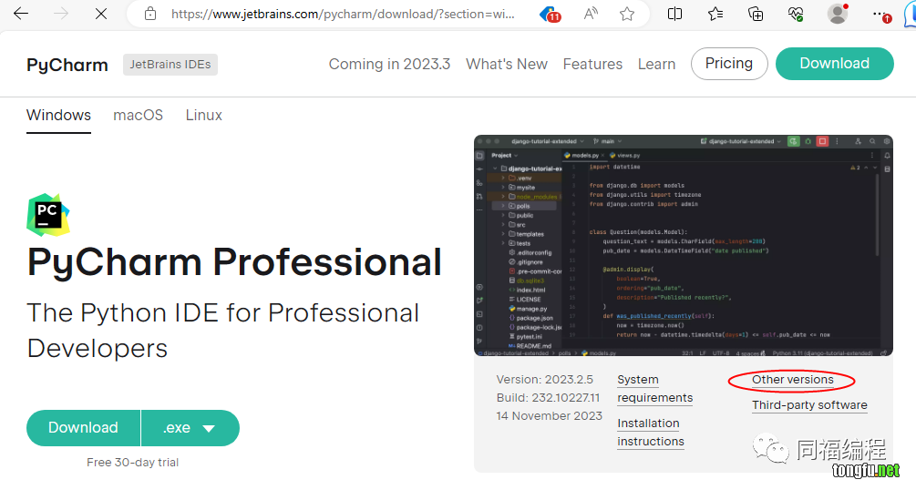
Task: Click the JetBrains IDEs badge
Action: [170, 65]
